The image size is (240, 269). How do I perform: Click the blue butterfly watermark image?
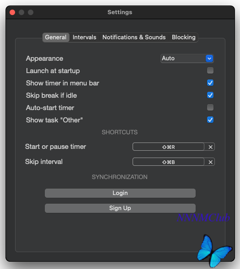point(214,251)
